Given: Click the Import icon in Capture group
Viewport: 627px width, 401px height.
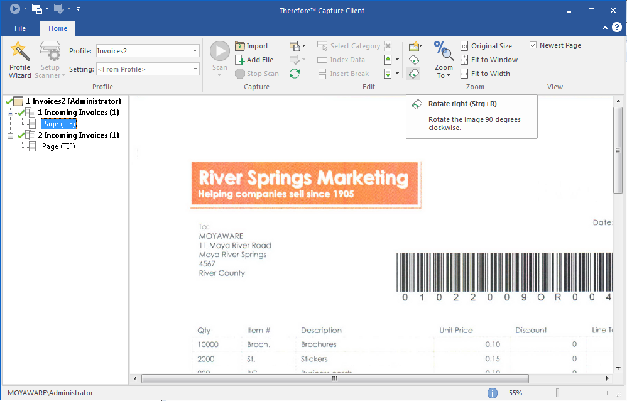Looking at the screenshot, I should click(240, 46).
